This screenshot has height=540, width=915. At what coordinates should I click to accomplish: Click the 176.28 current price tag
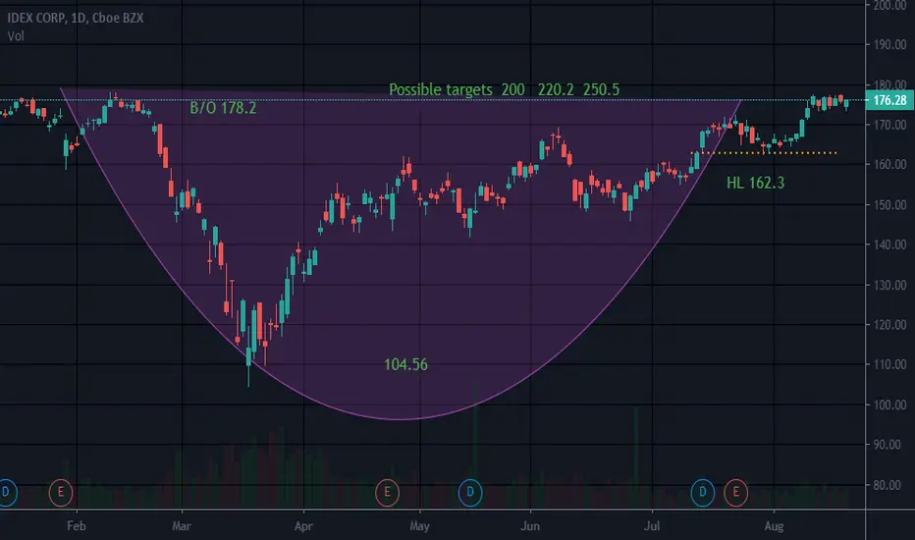(x=888, y=100)
